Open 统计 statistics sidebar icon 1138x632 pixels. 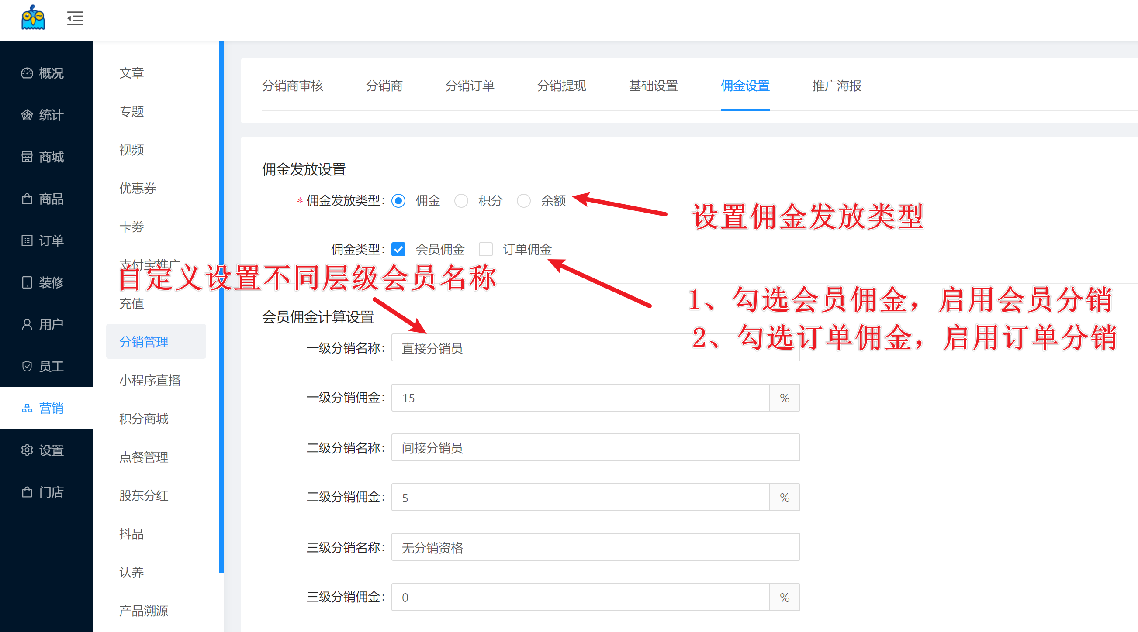(x=27, y=115)
